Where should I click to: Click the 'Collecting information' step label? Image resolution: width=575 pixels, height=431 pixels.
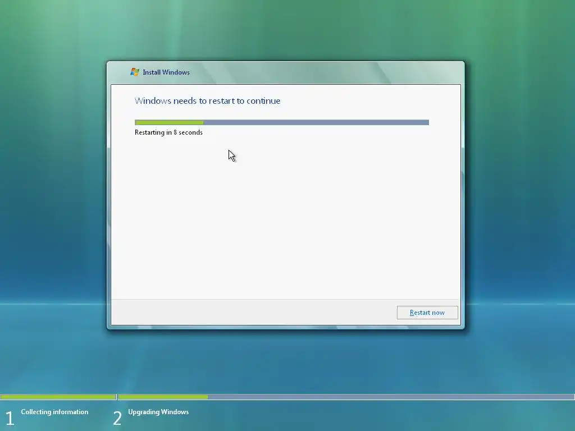pos(54,412)
